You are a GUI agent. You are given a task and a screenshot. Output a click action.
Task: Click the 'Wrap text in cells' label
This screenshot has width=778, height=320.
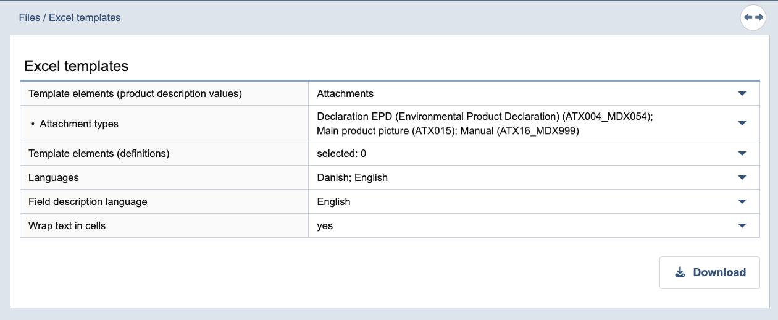point(67,226)
